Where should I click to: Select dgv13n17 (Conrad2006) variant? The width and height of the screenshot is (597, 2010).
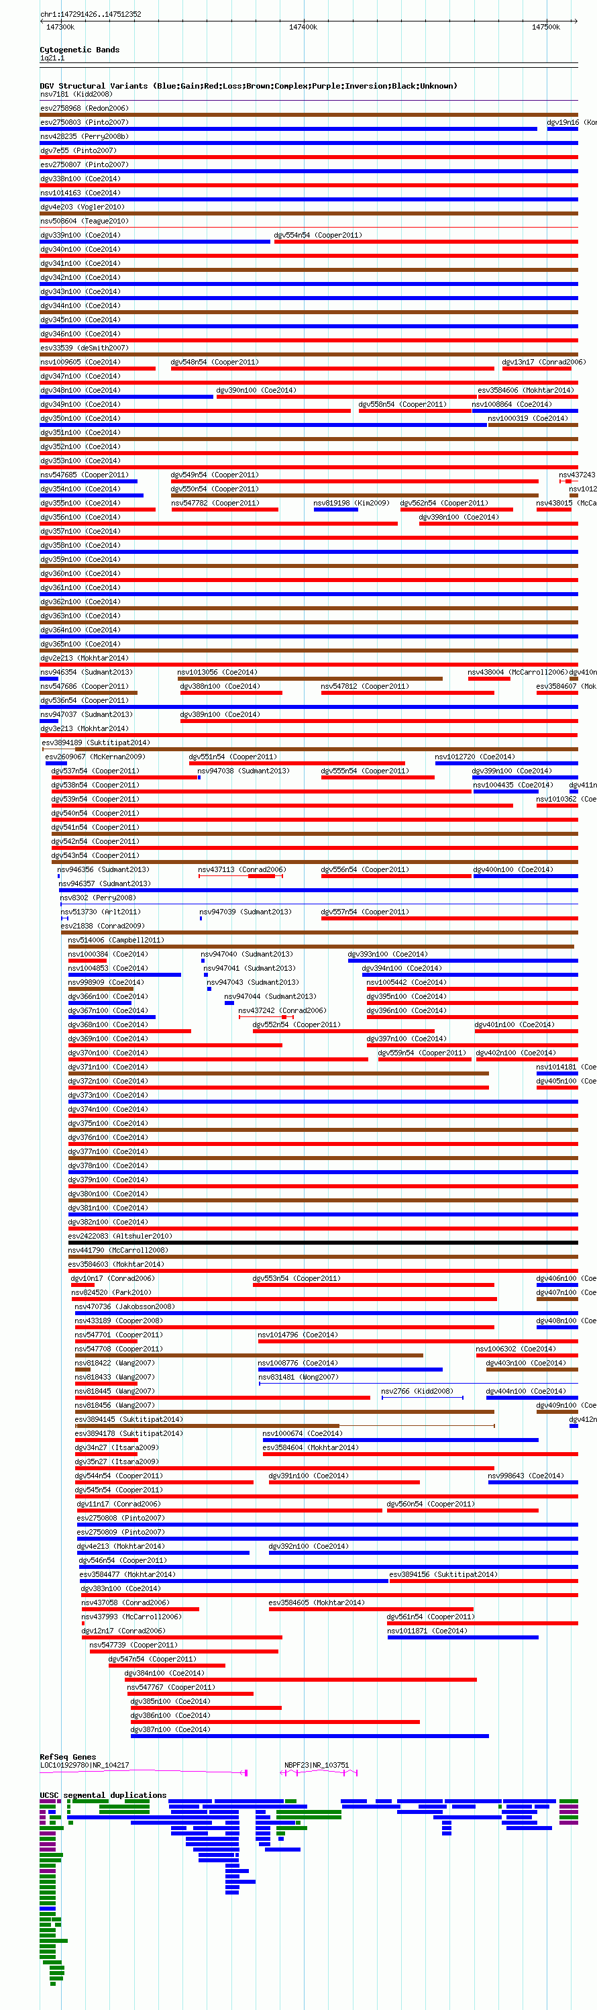click(544, 361)
